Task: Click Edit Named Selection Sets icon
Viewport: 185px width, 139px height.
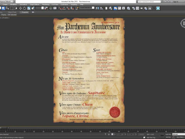Action: click(77, 8)
